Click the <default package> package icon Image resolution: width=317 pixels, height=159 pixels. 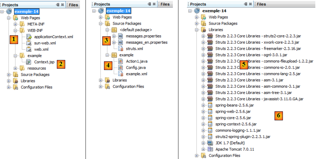[114, 30]
